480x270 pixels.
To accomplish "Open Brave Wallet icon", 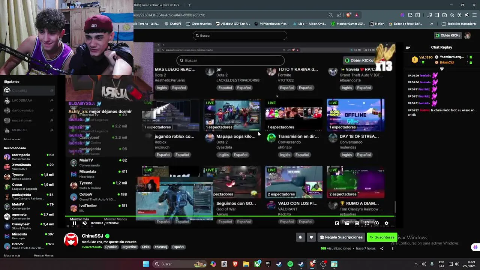I will tap(444, 15).
